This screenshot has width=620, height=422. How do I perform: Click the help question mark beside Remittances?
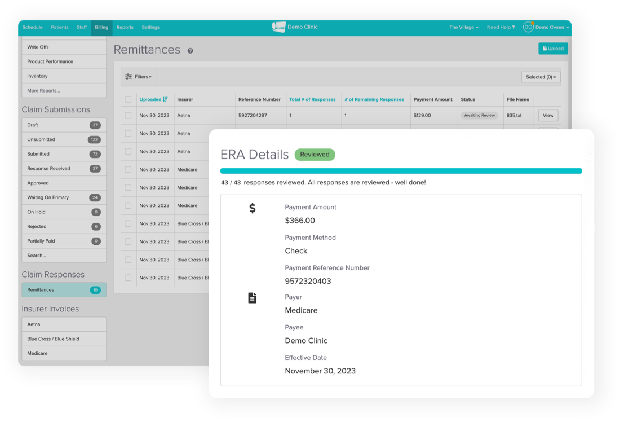click(191, 51)
